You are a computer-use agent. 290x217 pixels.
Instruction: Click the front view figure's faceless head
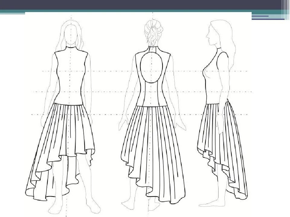[x=71, y=33]
